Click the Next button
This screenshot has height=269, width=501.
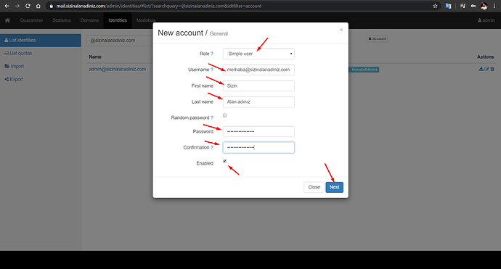(334, 187)
